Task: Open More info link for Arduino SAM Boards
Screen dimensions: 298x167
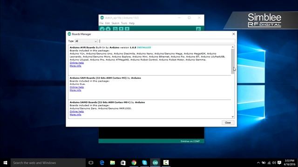Action: [75, 90]
